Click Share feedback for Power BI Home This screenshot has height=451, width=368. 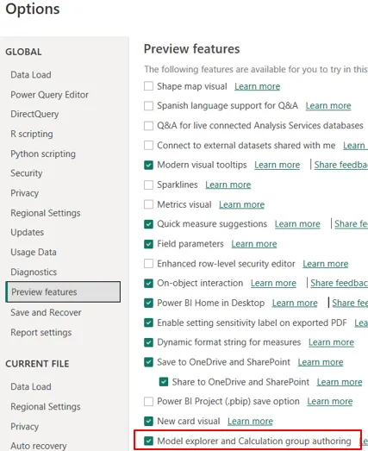(x=350, y=303)
